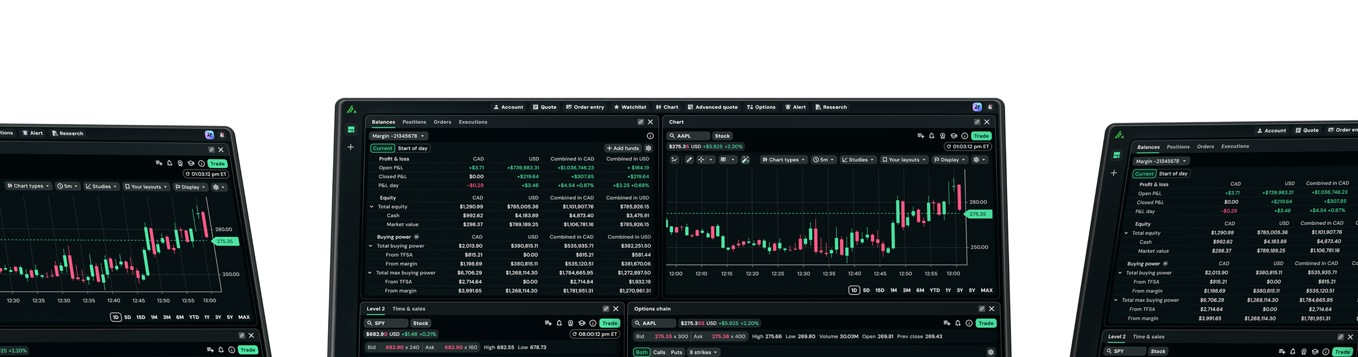The image size is (1358, 357).
Task: Choose the crosshair tool in center chart toolbar
Action: click(701, 160)
